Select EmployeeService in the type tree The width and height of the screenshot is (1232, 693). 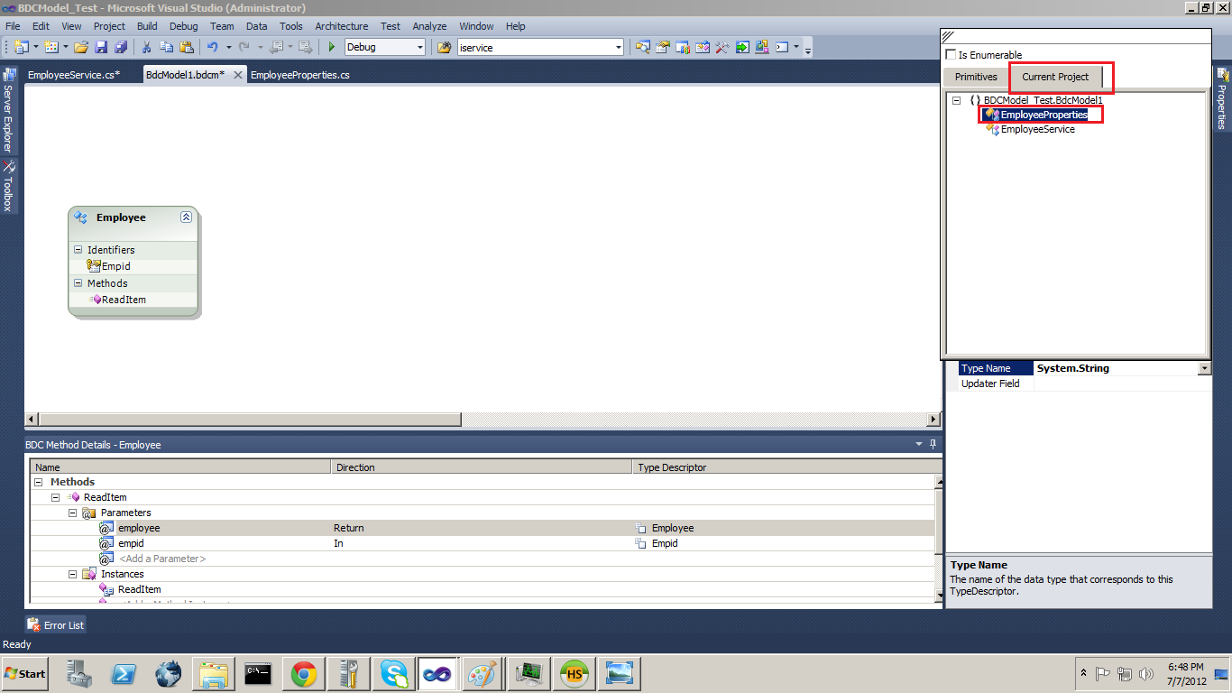tap(1037, 129)
